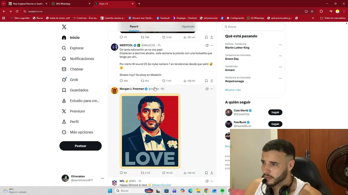
Task: Open the @AdamSandler mention link
Action: tap(161, 185)
